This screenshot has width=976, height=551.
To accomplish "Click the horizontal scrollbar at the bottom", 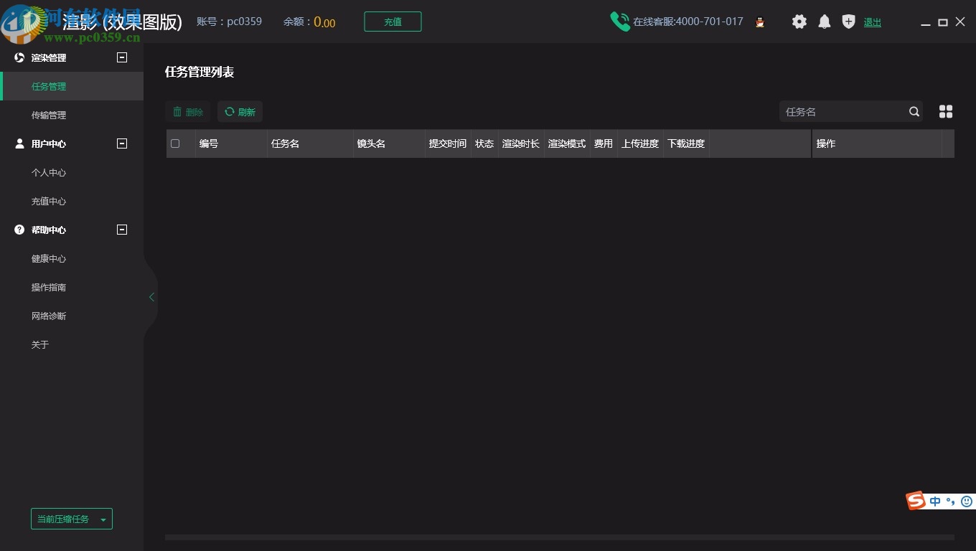I will point(560,537).
